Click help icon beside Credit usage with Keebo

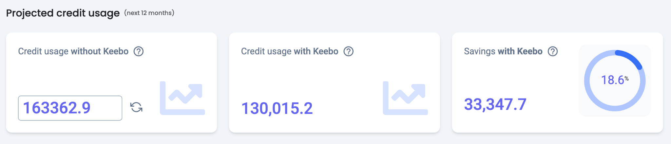coord(348,51)
